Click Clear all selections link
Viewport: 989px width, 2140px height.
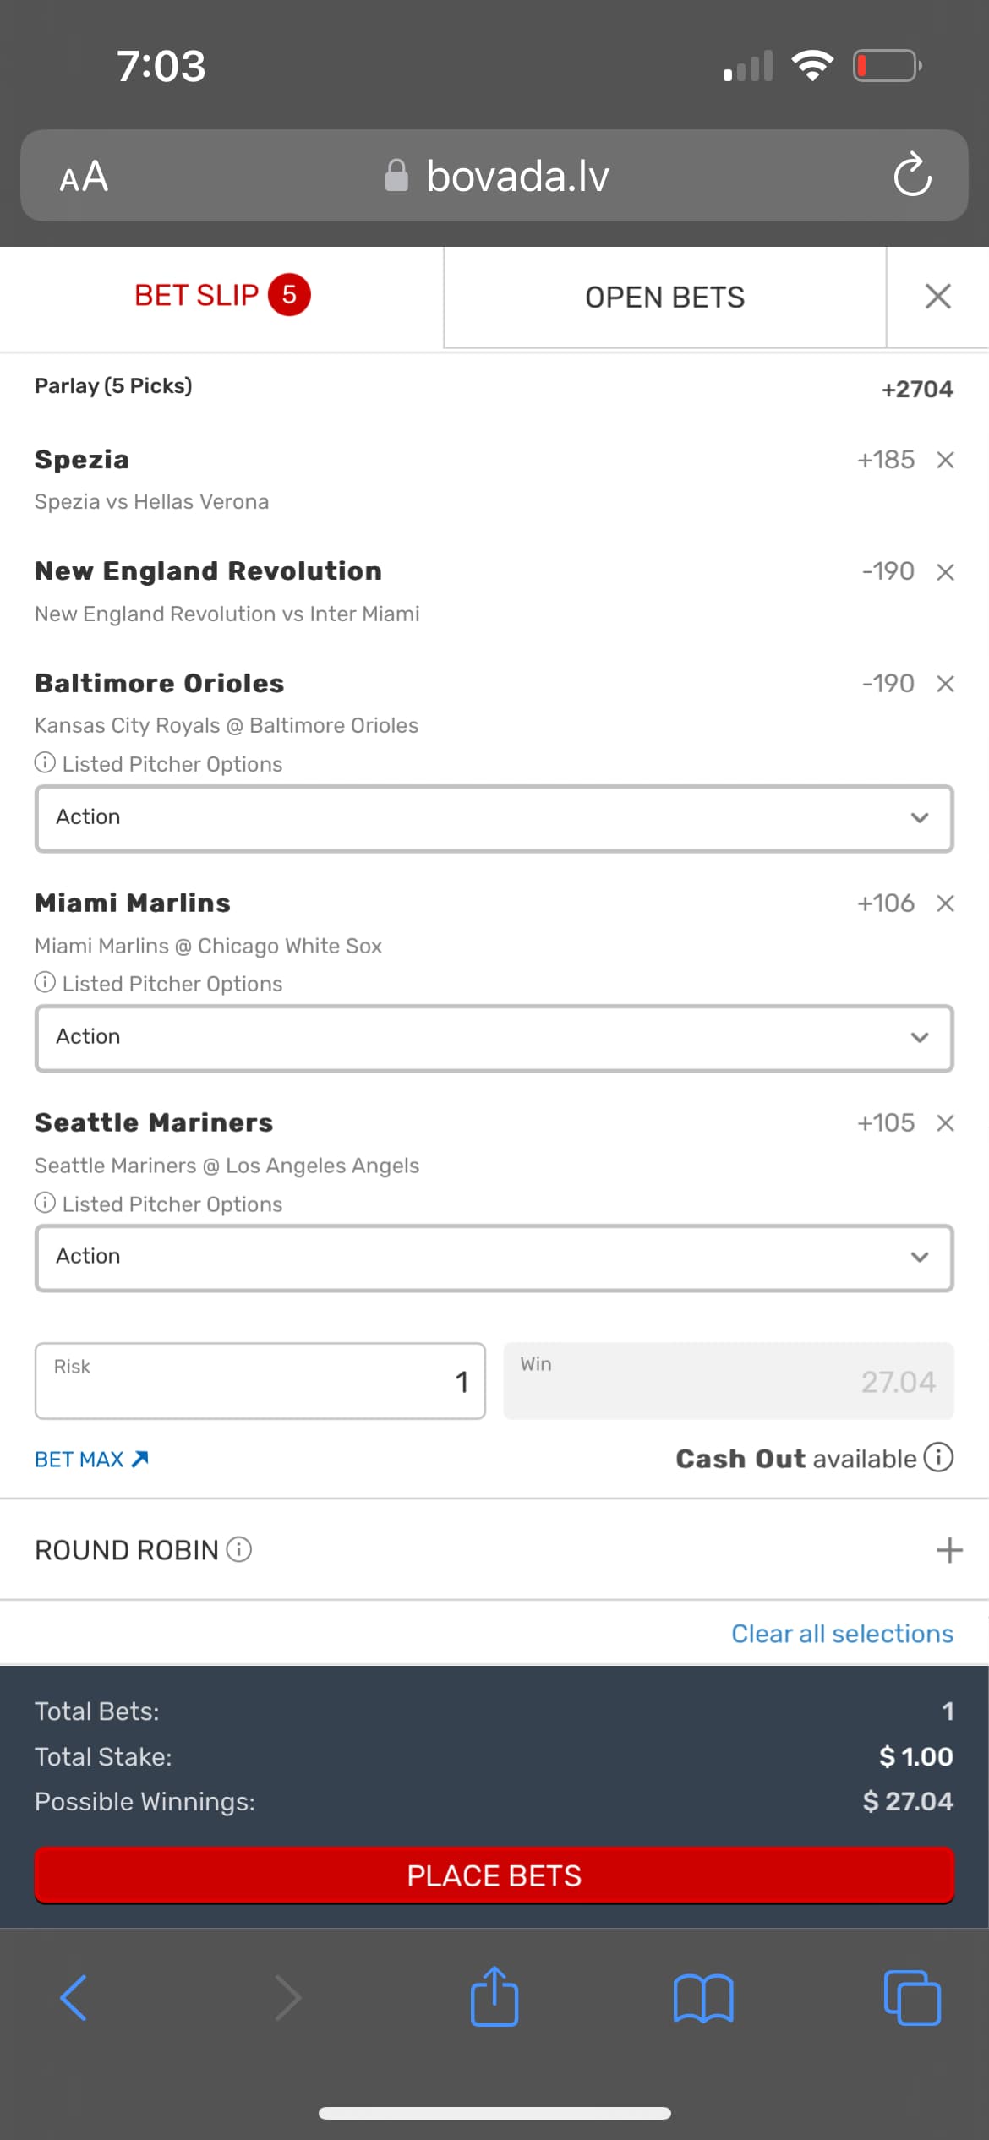842,1634
